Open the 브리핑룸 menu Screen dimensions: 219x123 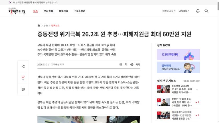coord(48,11)
